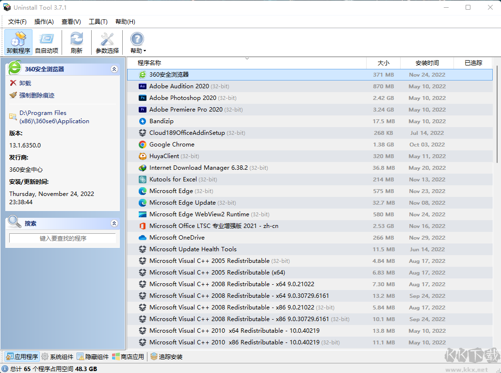Click the 刷新 refresh toolbar icon

coord(76,42)
